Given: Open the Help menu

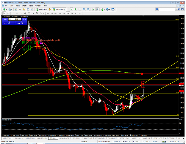Looking at the screenshot, I should pos(45,6).
